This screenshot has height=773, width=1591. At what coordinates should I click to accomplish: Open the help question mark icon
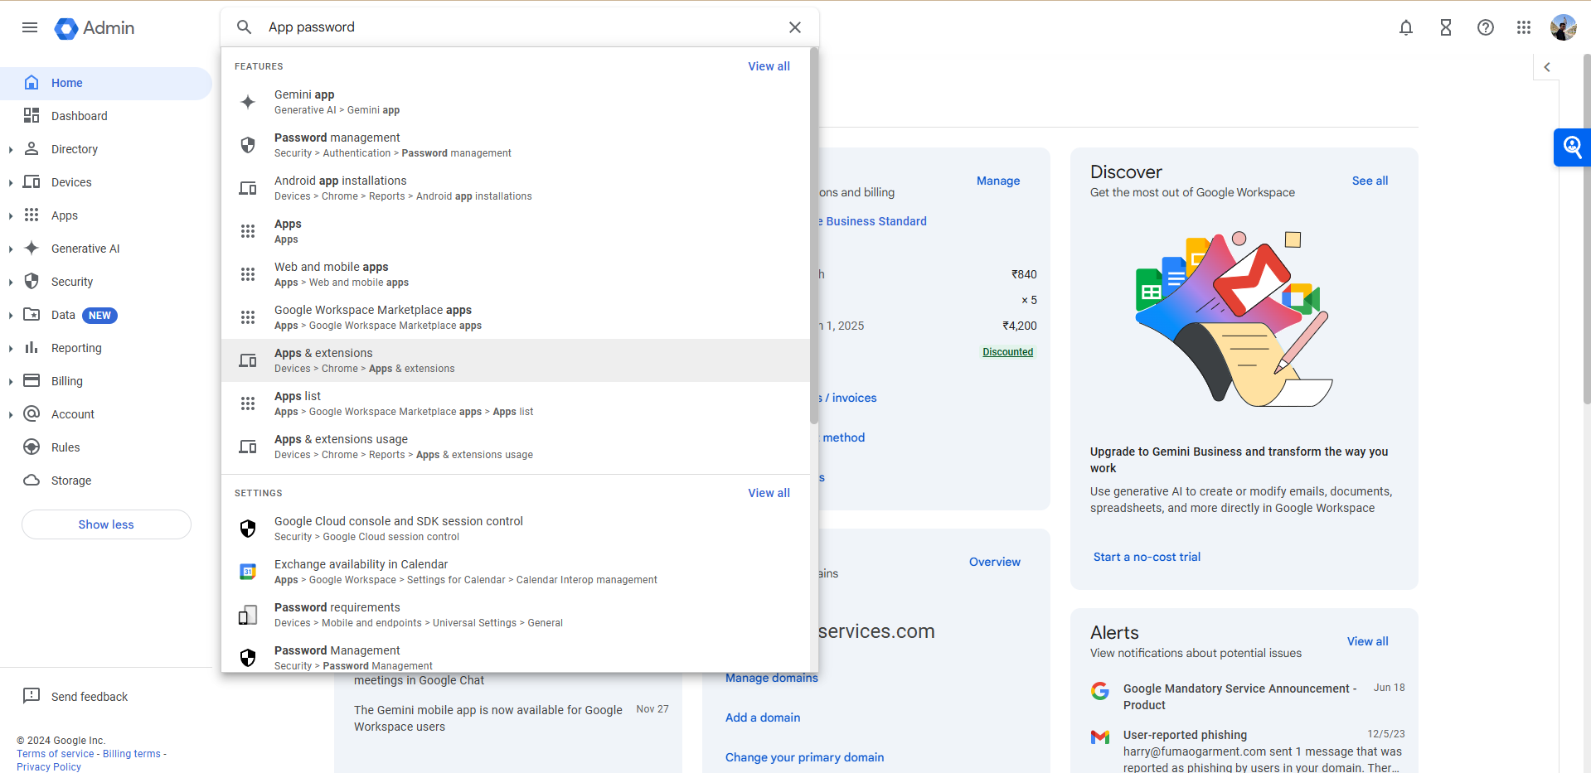(x=1485, y=28)
